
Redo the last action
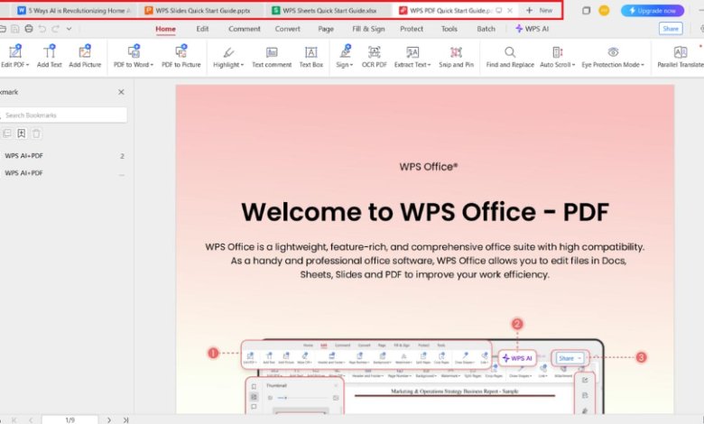coord(56,29)
